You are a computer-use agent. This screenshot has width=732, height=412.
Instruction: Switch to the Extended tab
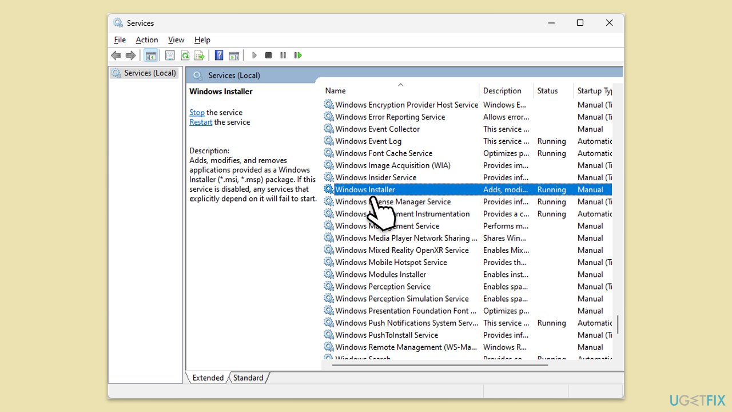click(208, 378)
